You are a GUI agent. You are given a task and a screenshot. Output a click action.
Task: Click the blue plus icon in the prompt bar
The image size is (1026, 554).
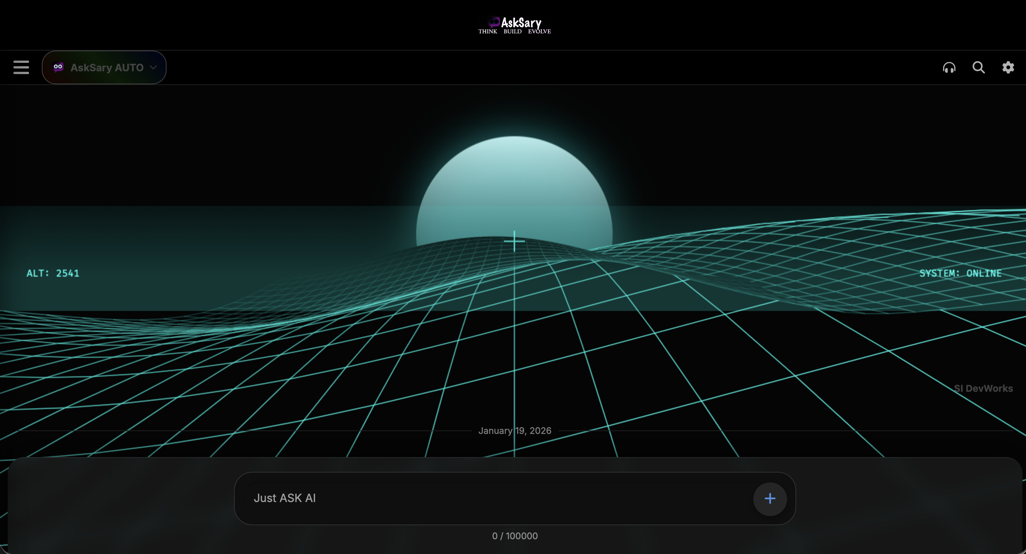pyautogui.click(x=770, y=498)
